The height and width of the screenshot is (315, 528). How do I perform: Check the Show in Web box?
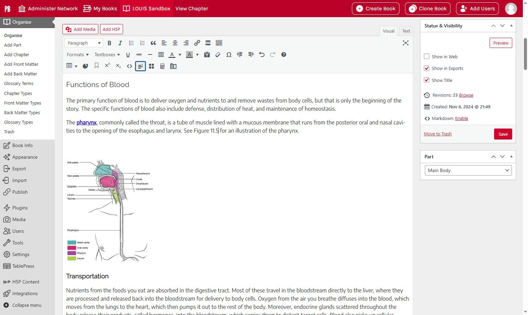427,57
